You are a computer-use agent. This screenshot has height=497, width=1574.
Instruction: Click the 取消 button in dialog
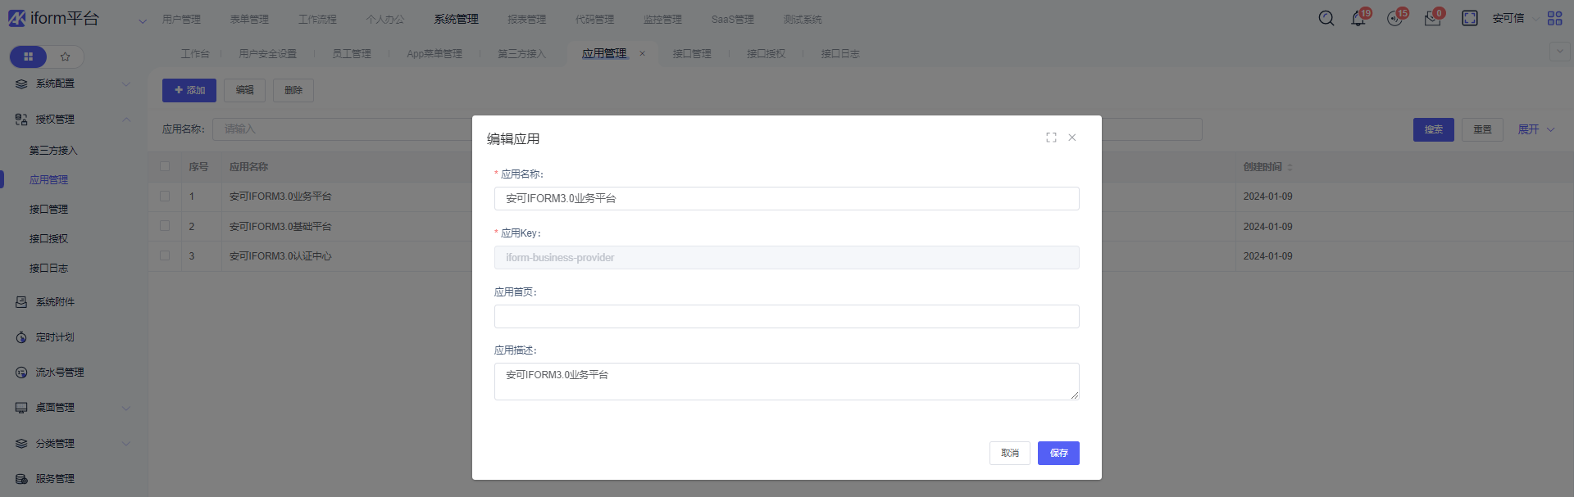[x=1009, y=453]
